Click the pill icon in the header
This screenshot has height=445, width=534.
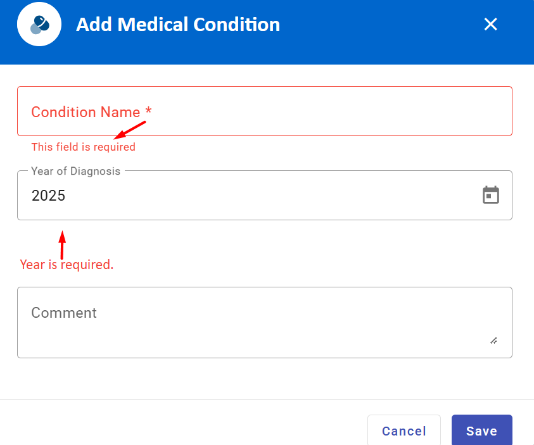pyautogui.click(x=39, y=25)
